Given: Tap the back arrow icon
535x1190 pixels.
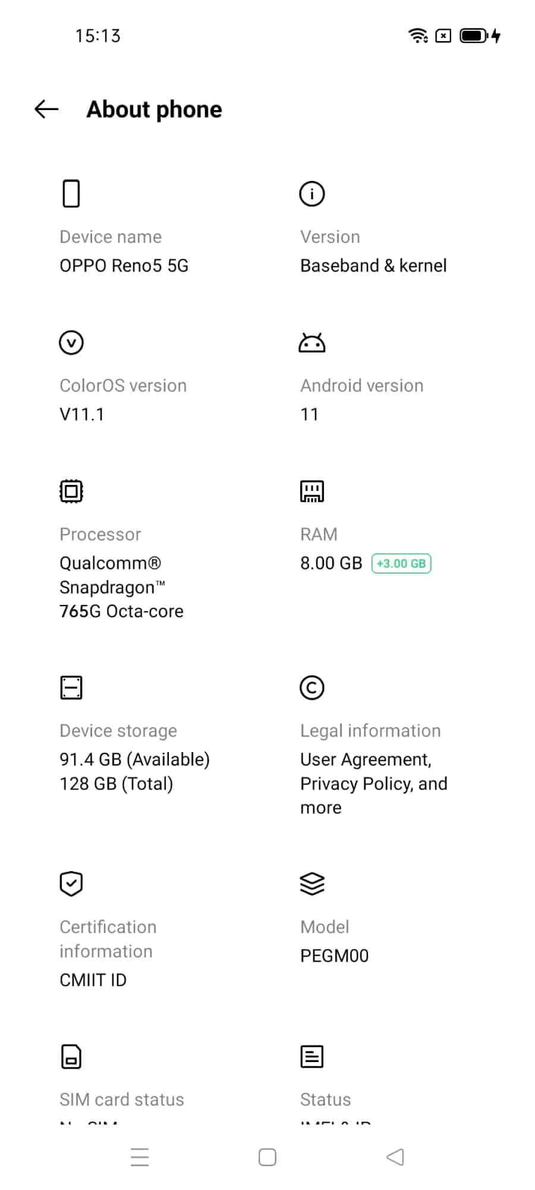Looking at the screenshot, I should coord(46,109).
